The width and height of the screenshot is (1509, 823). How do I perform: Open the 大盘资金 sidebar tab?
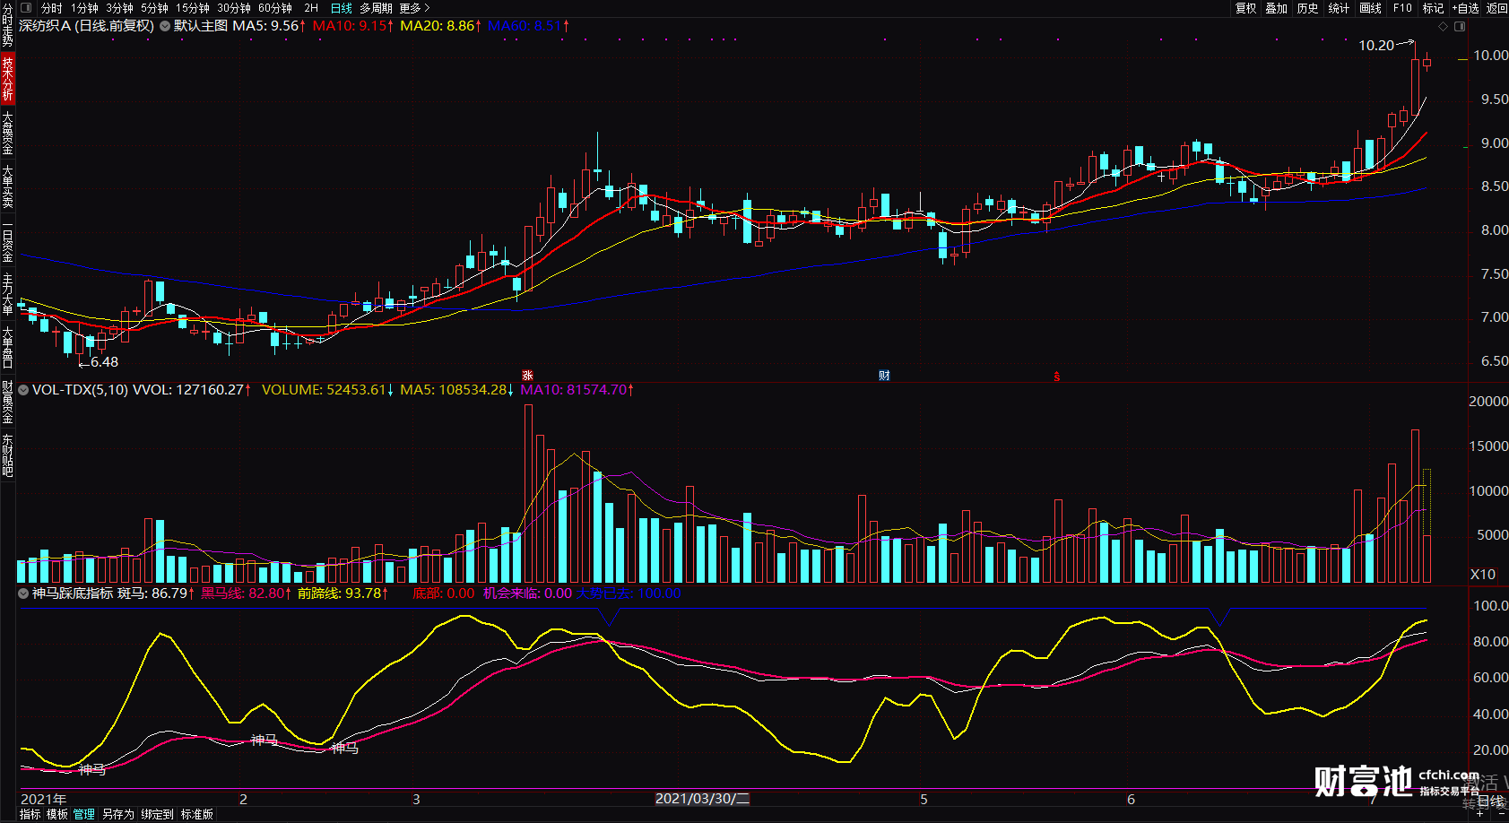[x=7, y=134]
